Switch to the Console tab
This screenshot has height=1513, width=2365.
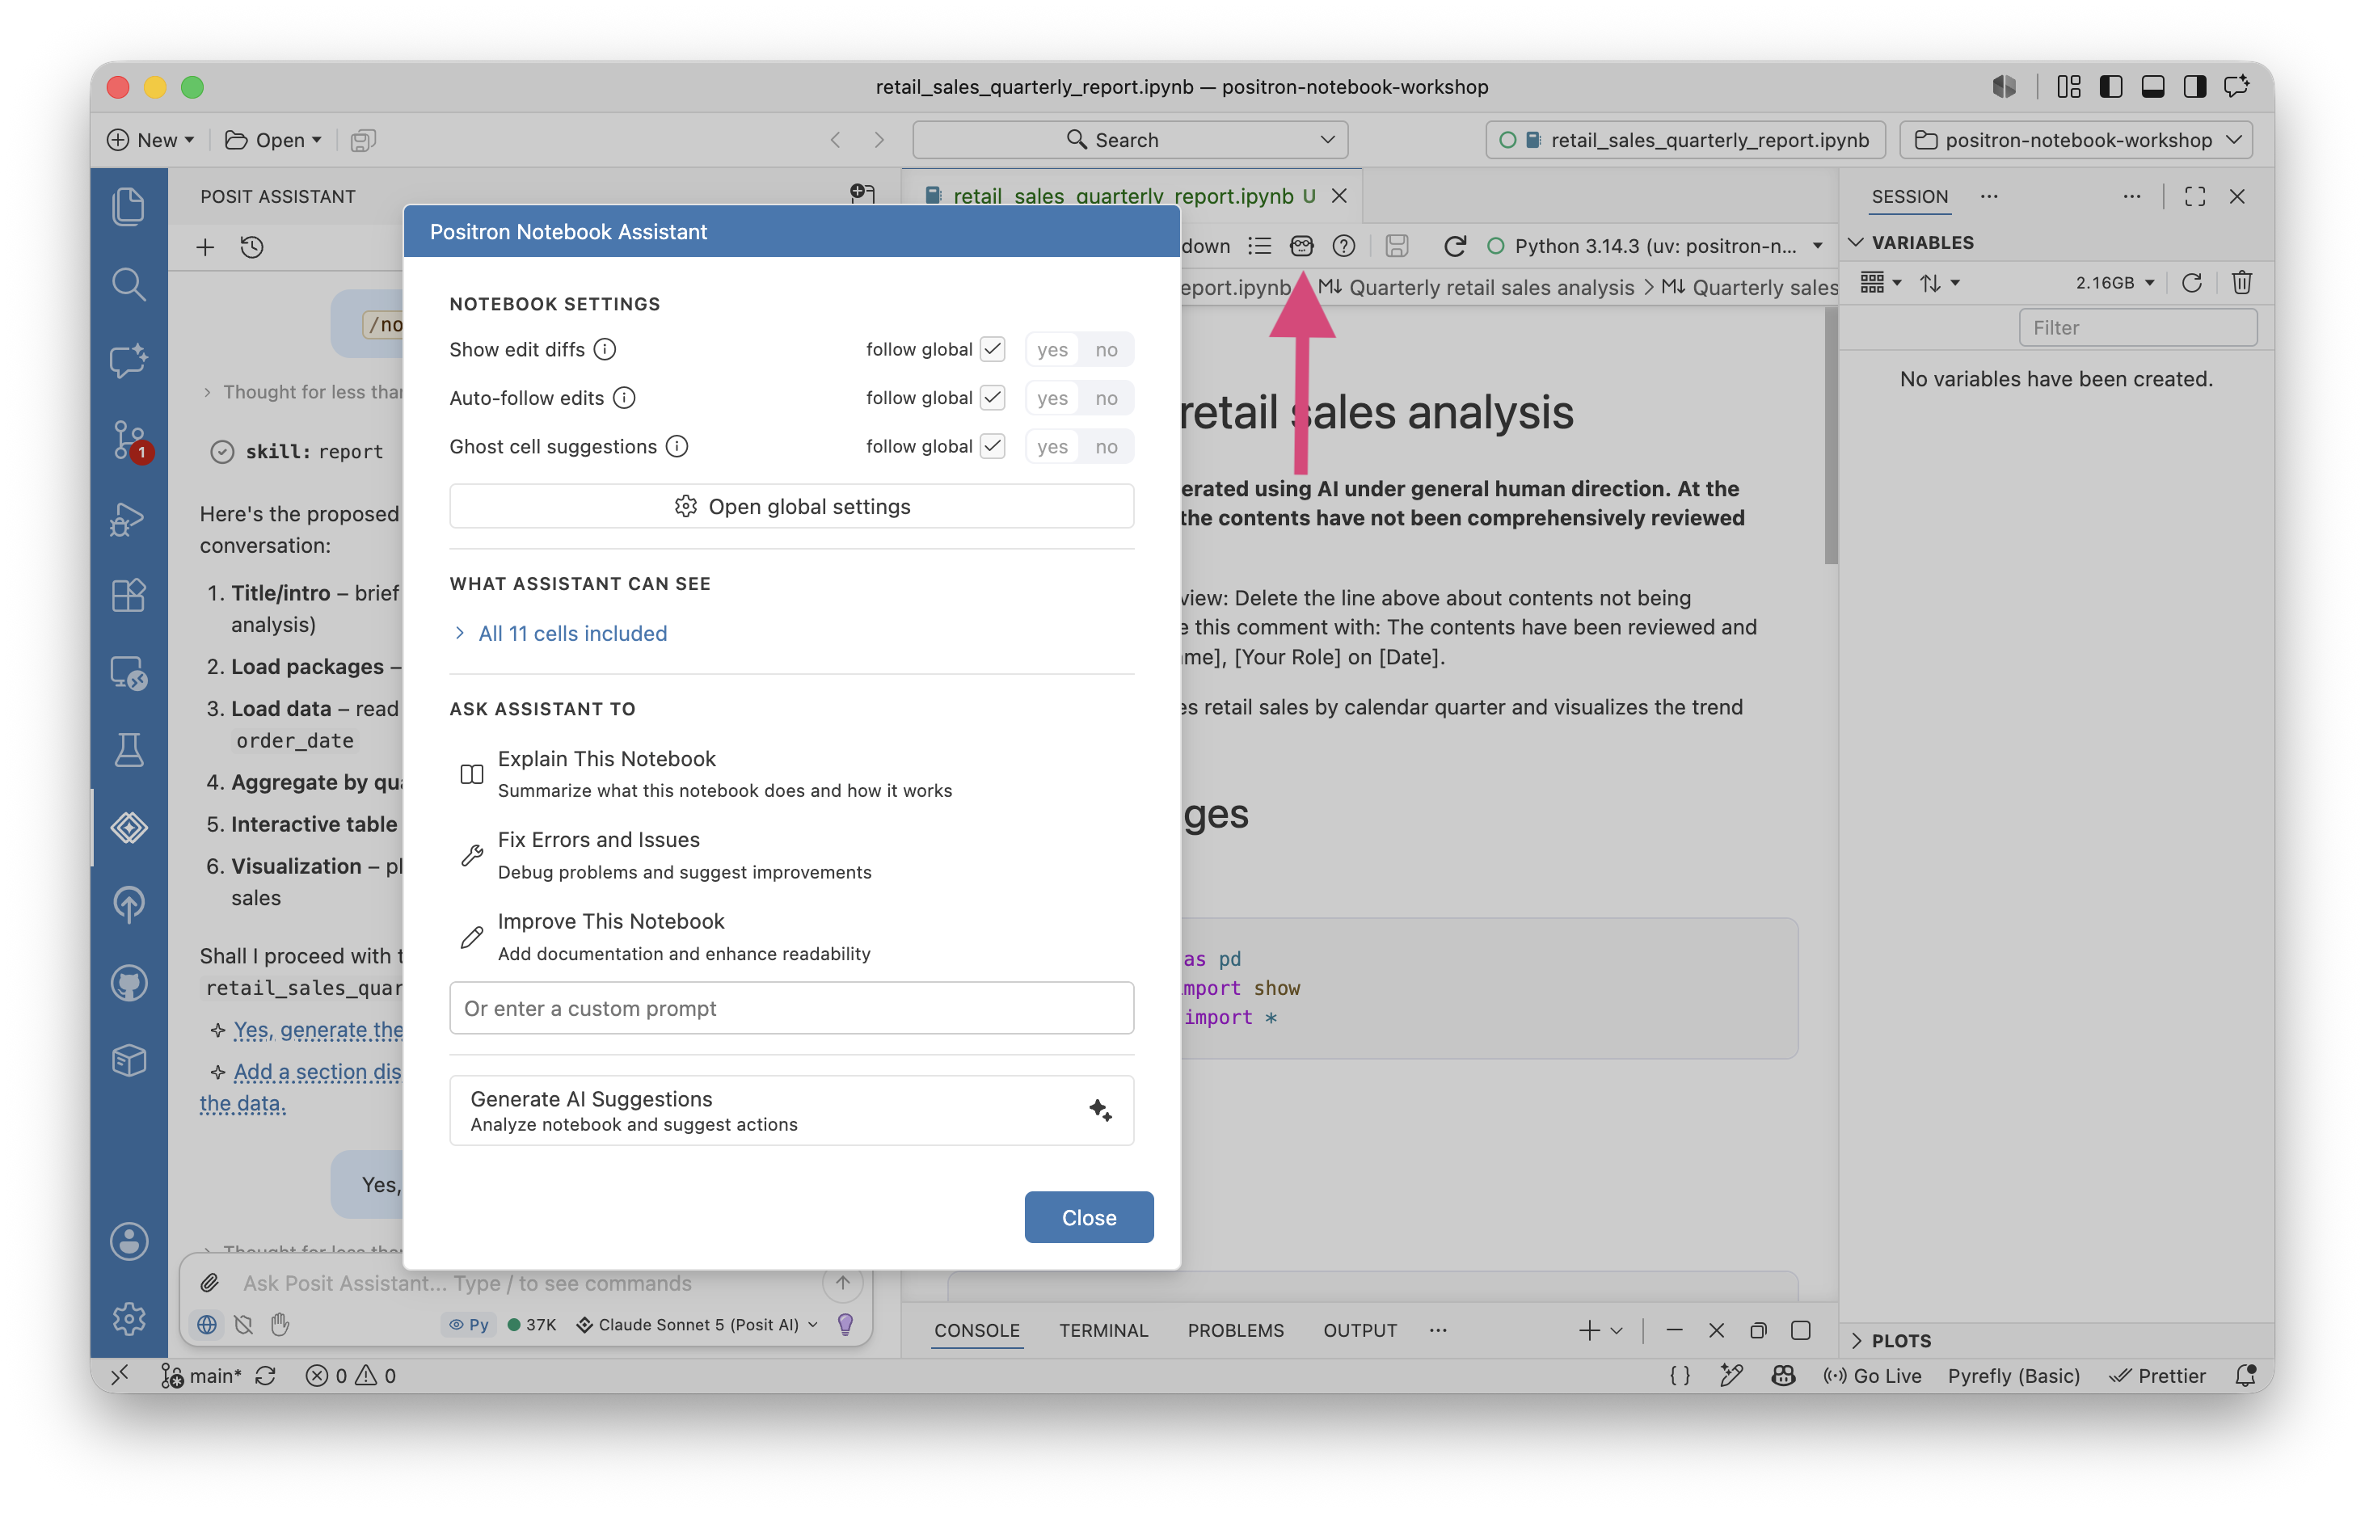point(976,1330)
